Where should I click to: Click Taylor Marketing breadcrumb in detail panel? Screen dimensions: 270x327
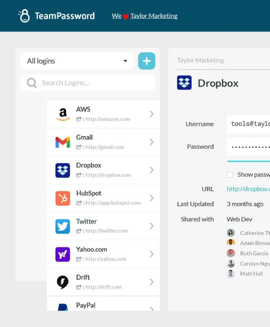point(201,60)
